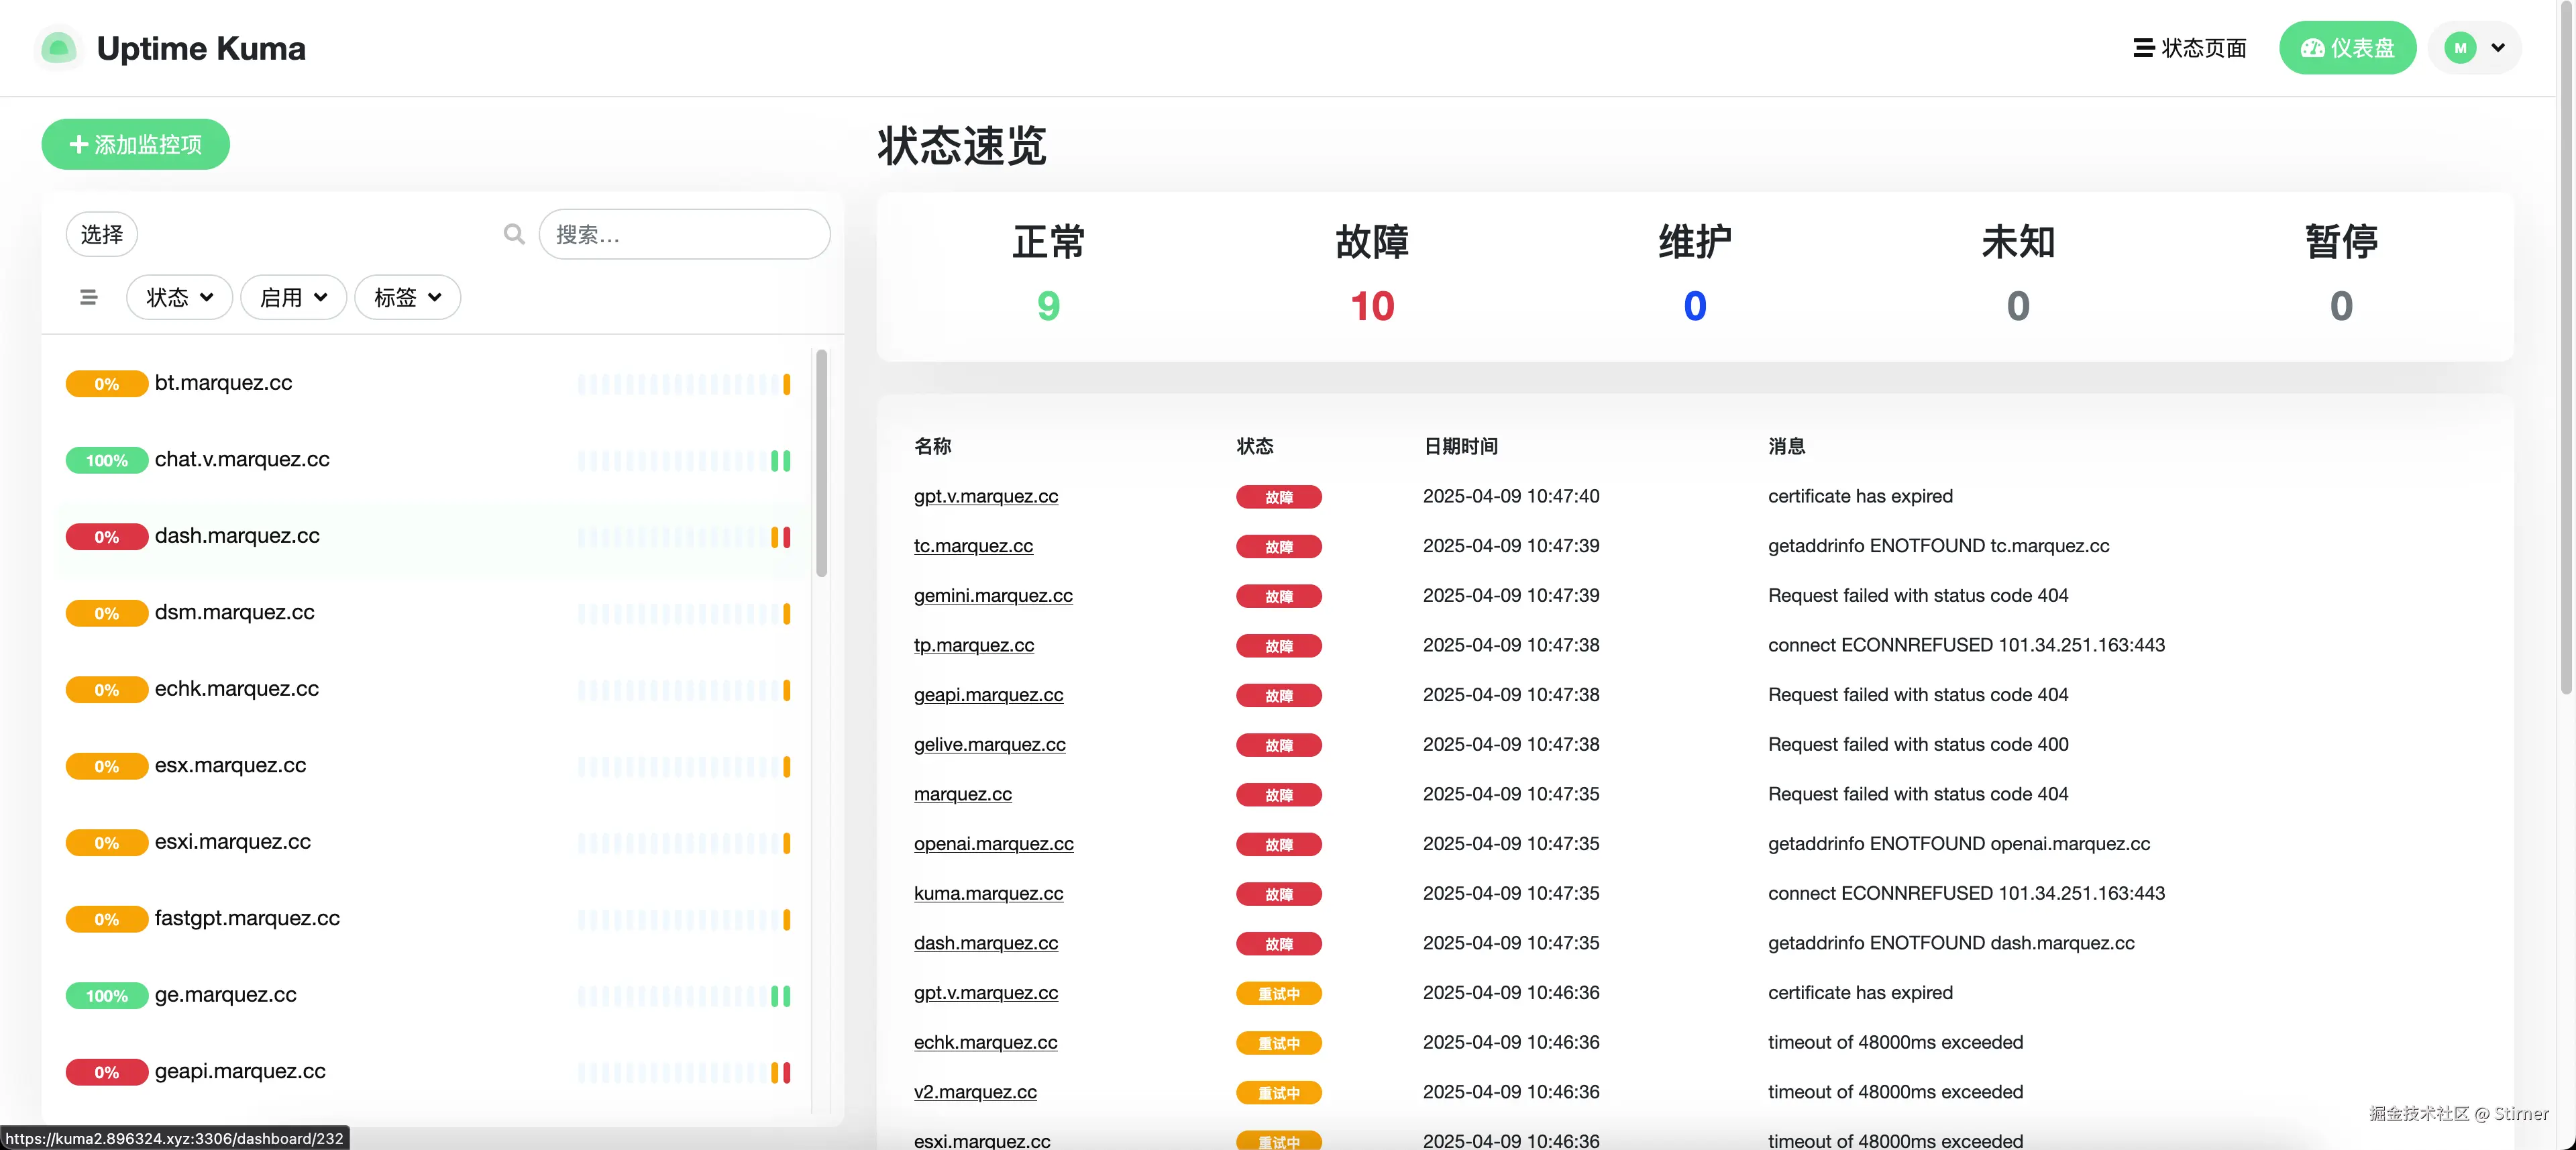Switch to the 仪表盘 view

[2347, 47]
